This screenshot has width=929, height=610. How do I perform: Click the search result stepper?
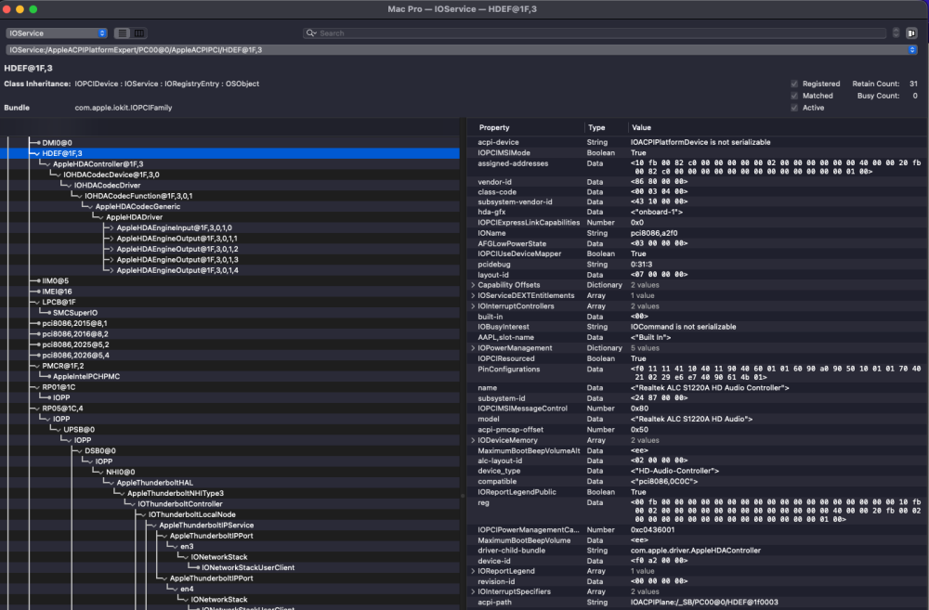[x=896, y=33]
